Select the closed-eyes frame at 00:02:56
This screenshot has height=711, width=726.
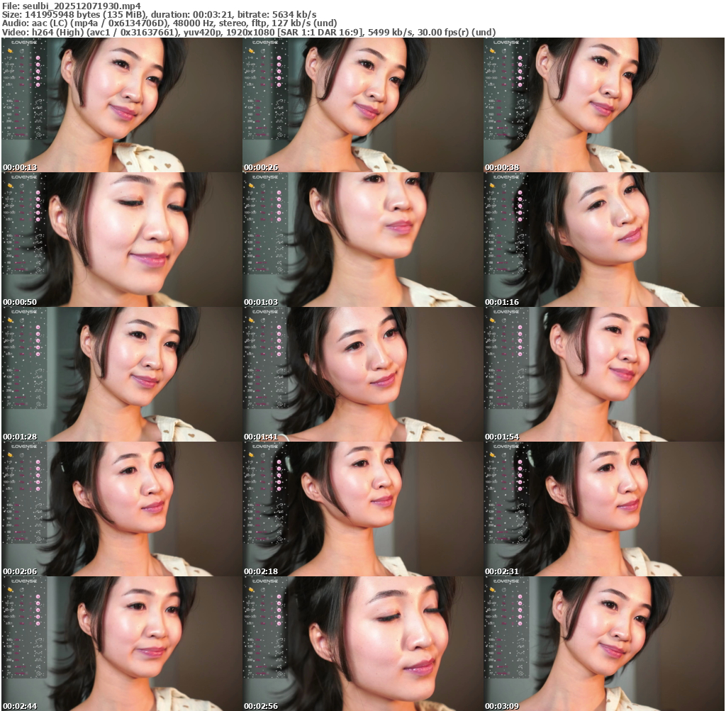point(362,643)
